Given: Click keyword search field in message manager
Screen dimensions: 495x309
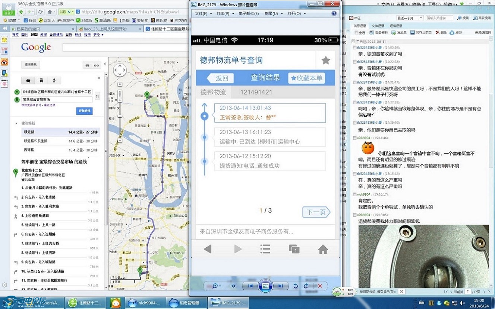Looking at the screenshot, I should tap(439, 18).
